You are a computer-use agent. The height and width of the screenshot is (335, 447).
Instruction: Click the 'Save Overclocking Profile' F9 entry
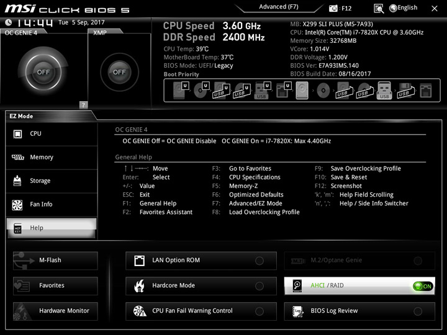pos(366,168)
